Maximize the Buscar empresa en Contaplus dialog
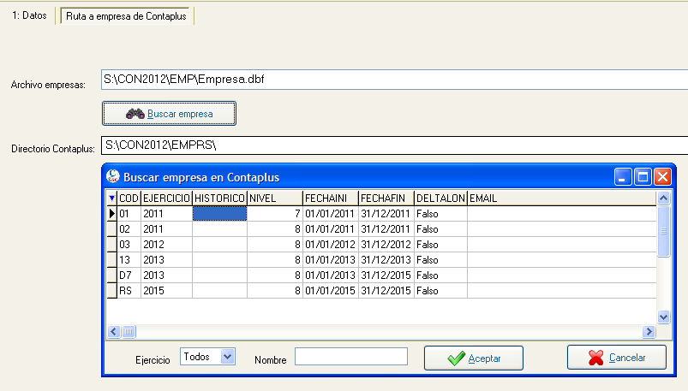This screenshot has width=688, height=391. [x=643, y=177]
